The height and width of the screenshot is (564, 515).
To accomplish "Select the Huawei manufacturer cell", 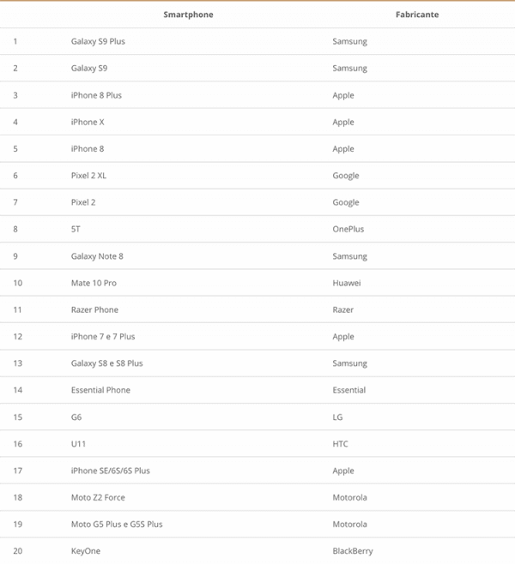I will (x=347, y=283).
